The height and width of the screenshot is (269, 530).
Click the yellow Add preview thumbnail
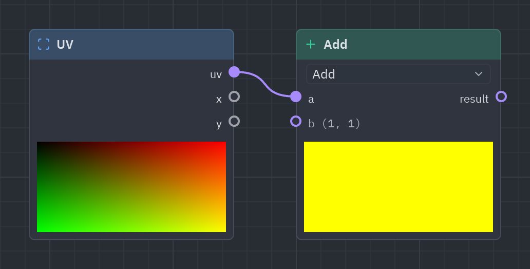[399, 187]
